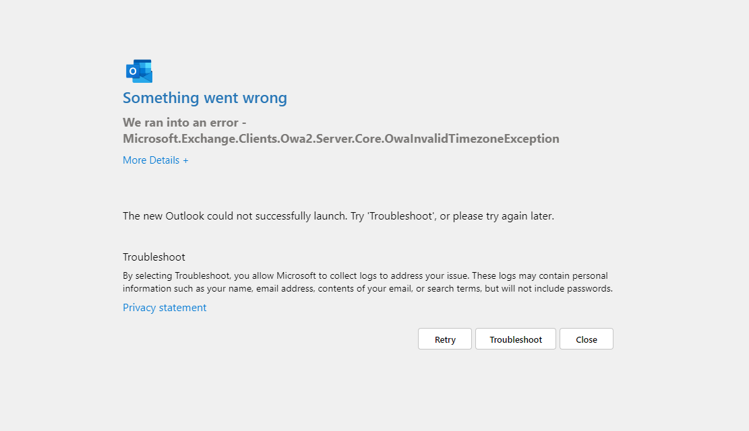Select the 'Something went wrong' heading
Image resolution: width=749 pixels, height=431 pixels.
coord(205,98)
